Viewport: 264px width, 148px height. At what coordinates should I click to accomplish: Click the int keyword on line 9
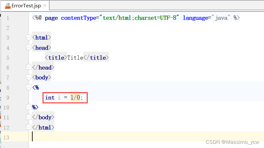pos(50,98)
